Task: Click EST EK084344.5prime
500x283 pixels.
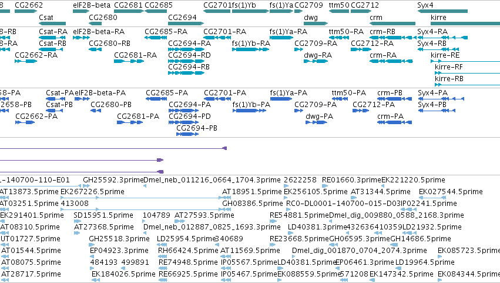Action: pyautogui.click(x=440, y=281)
